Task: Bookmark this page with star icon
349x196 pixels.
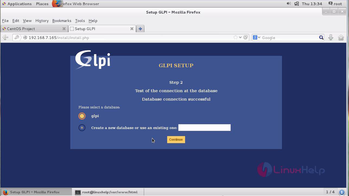Action: click(235, 38)
